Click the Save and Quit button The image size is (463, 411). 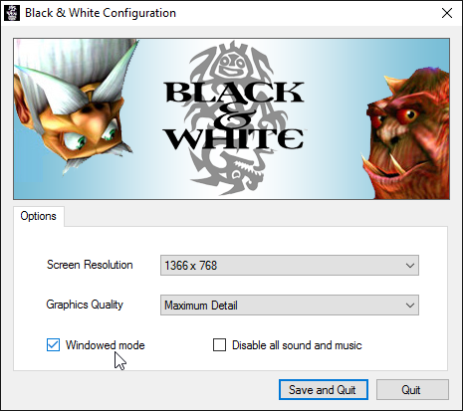pyautogui.click(x=324, y=390)
